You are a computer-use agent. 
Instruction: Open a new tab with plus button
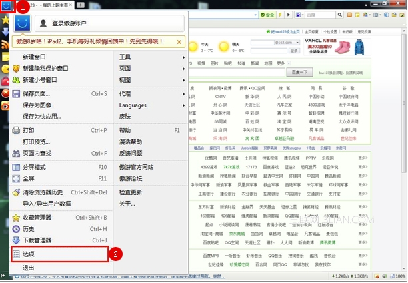point(81,5)
